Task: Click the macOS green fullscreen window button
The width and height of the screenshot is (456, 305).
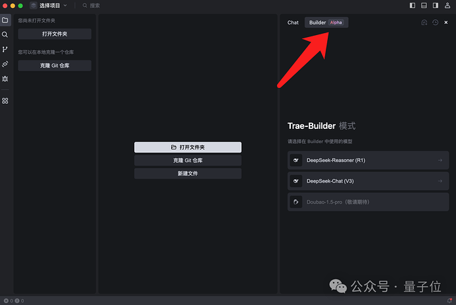Action: [x=20, y=5]
